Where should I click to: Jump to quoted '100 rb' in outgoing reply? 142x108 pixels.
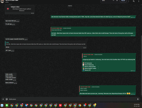[x=109, y=56]
